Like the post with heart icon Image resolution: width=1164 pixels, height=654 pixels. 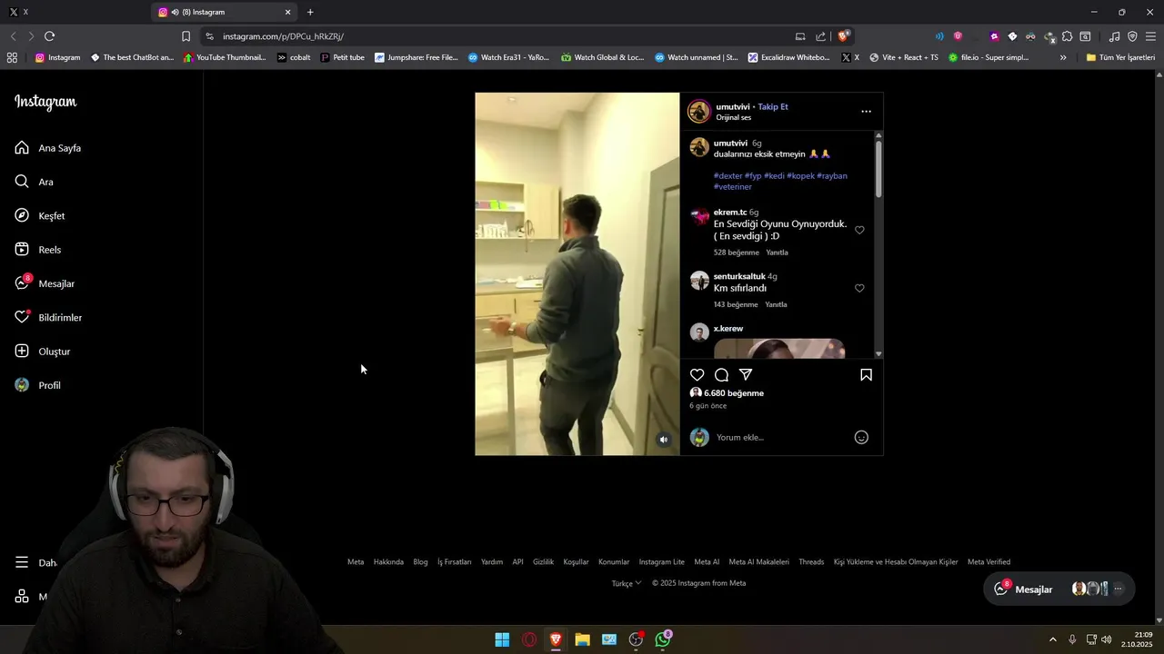[x=697, y=375]
